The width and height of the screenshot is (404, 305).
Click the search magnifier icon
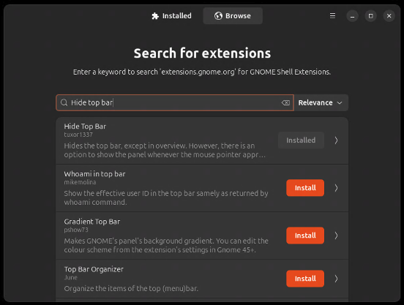64,102
